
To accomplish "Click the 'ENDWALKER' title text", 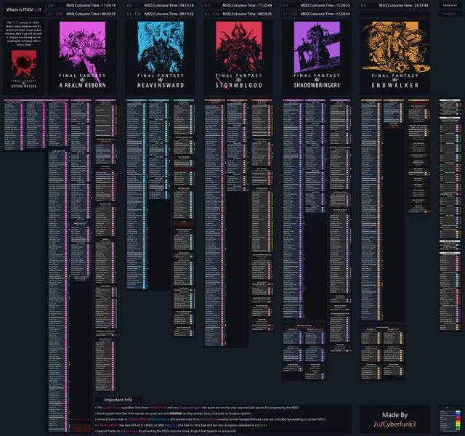I will click(x=395, y=86).
